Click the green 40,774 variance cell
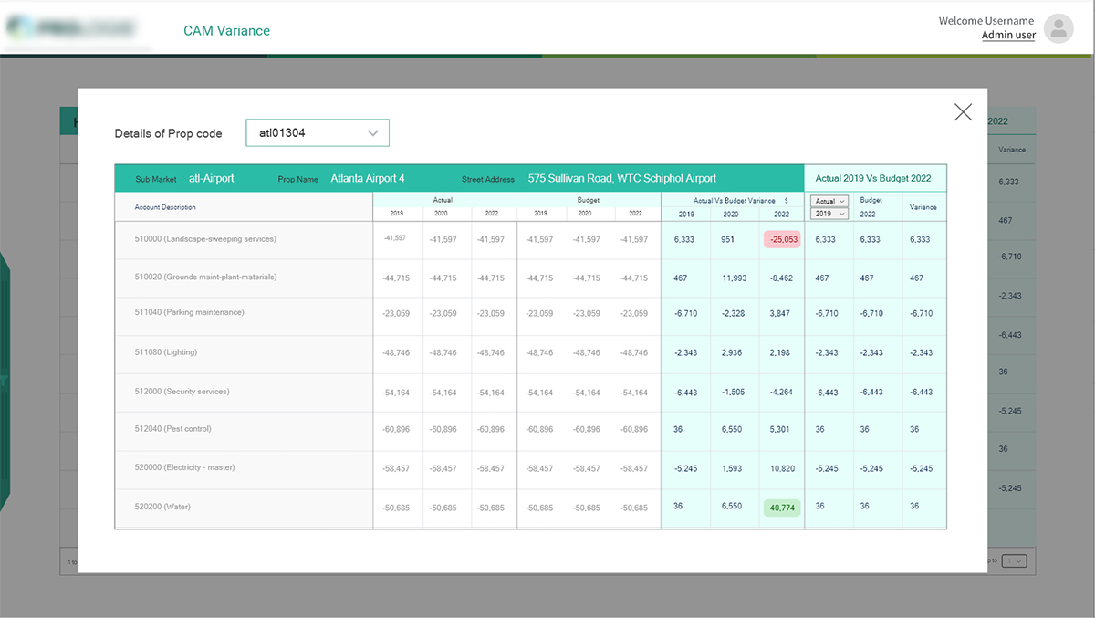The width and height of the screenshot is (1095, 618). 782,507
